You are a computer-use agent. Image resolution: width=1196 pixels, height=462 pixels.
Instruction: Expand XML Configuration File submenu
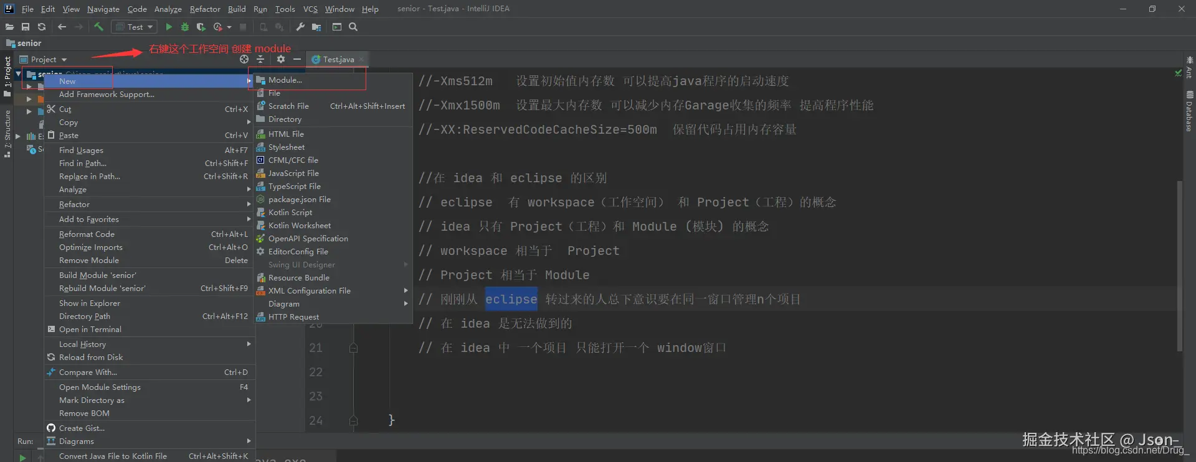333,290
